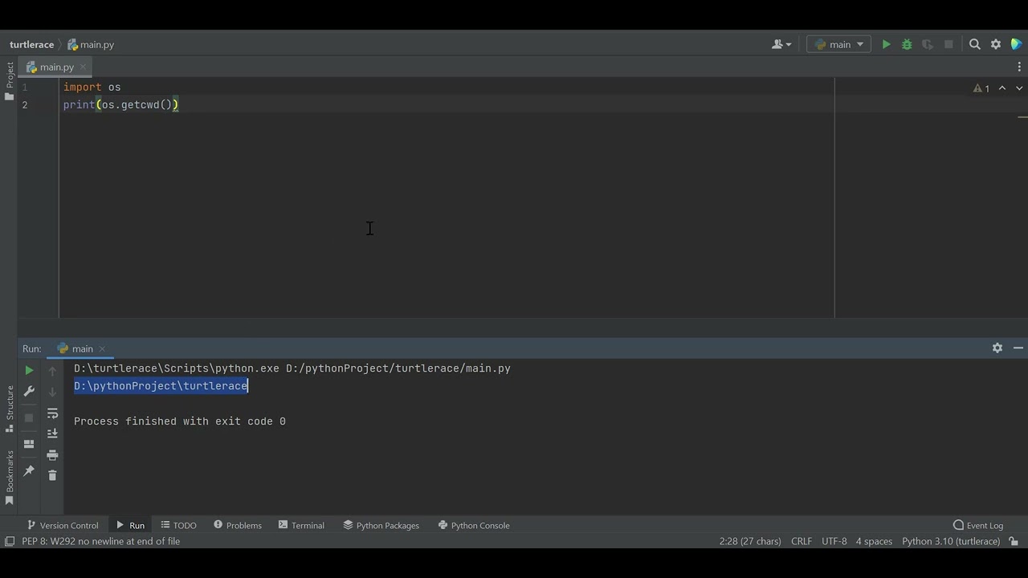Clear all console output with trash icon

coord(52,476)
